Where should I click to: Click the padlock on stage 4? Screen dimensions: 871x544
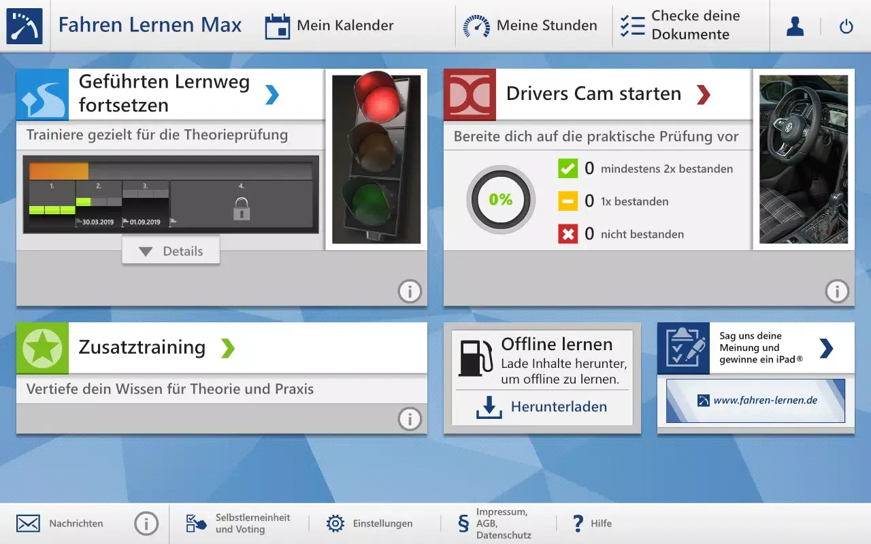pos(242,208)
